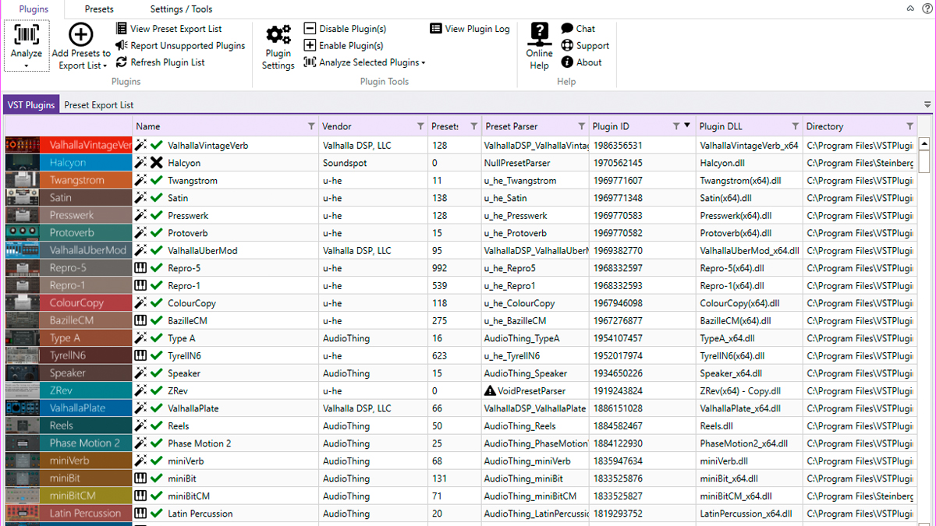Click the warning triangle beside VoidPresetParser

point(490,390)
